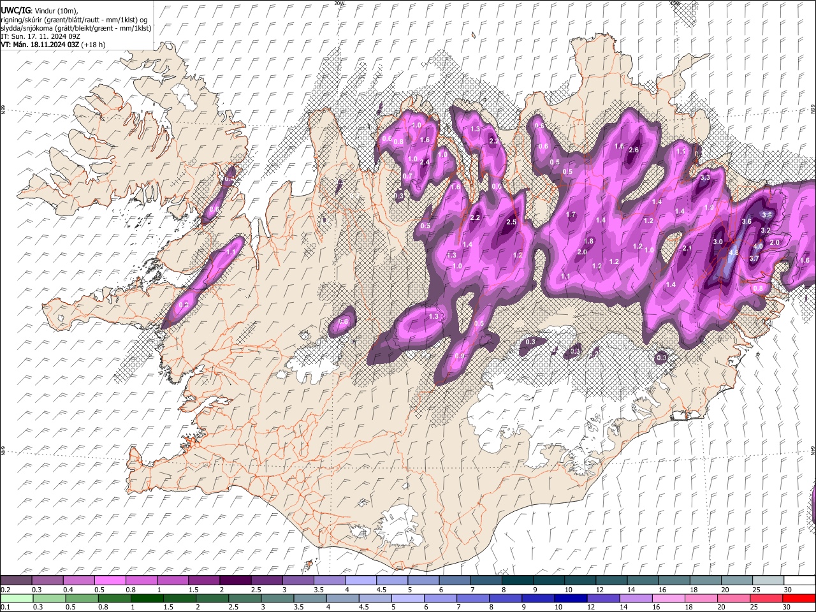Click the pale green swatch labeled 0.1
This screenshot has height=612, width=816.
point(16,598)
